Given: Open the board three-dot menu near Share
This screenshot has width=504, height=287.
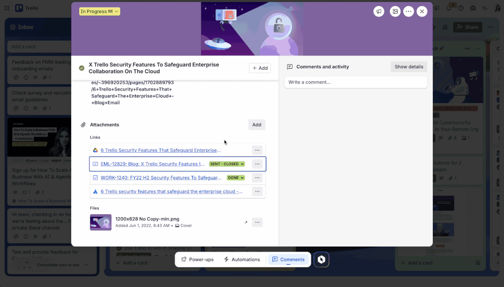Looking at the screenshot, I should [x=490, y=27].
